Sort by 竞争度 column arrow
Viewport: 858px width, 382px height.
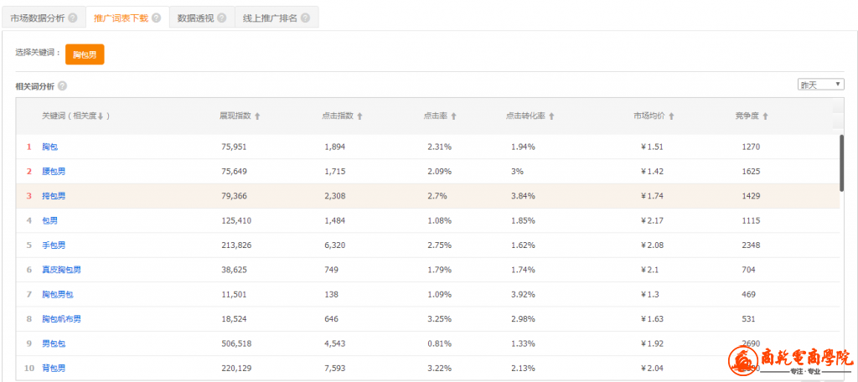[x=766, y=116]
